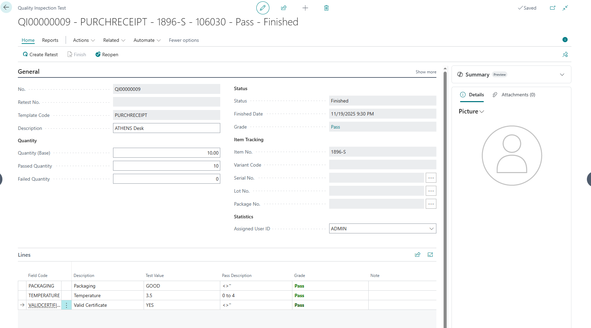The width and height of the screenshot is (591, 328).
Task: Switch to the Attachments (0) tab
Action: (514, 95)
